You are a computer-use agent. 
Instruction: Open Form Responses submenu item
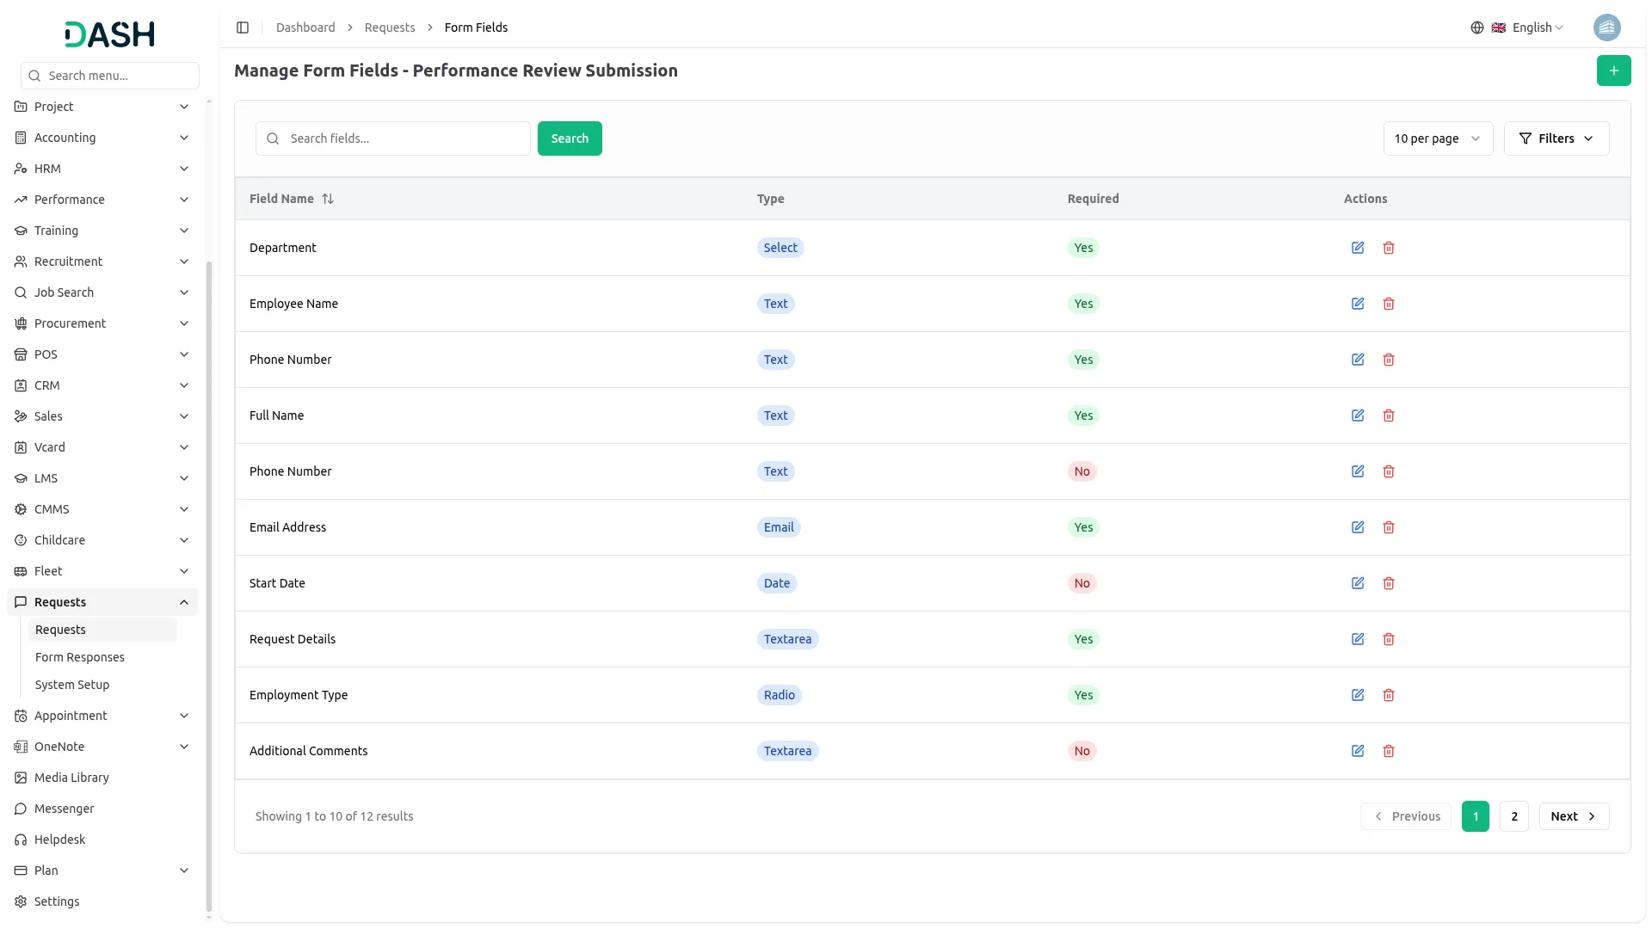(80, 657)
